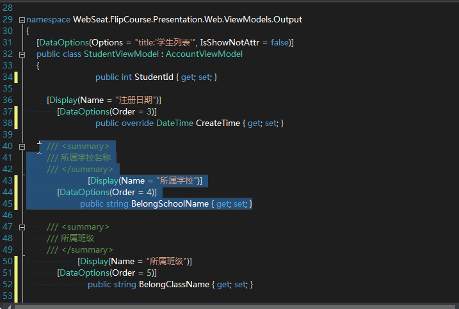This screenshot has height=309, width=459.
Task: Click DataOptions attribute with Order = 5
Action: click(107, 273)
